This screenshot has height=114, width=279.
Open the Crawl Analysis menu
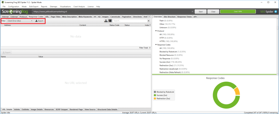79,7
